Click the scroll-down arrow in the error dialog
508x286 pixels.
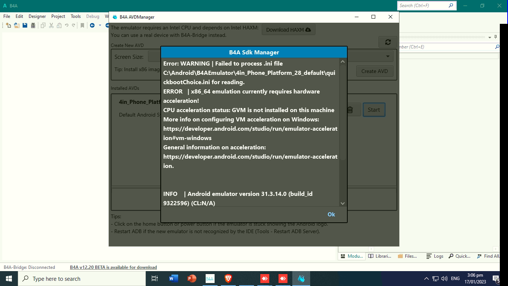[x=343, y=203]
